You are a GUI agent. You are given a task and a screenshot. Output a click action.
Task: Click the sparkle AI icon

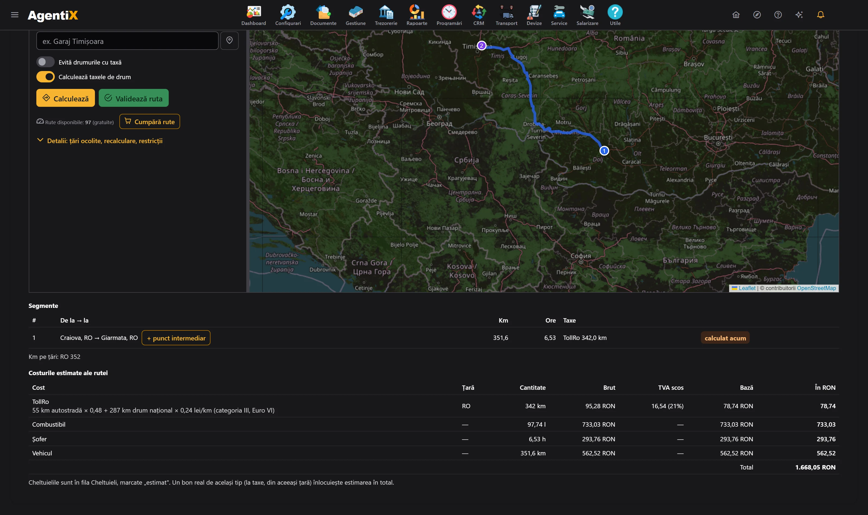[799, 15]
